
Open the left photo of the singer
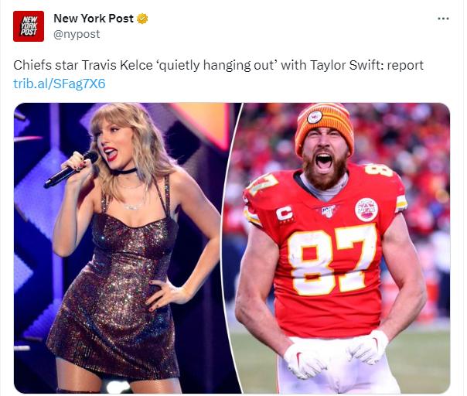click(x=124, y=247)
